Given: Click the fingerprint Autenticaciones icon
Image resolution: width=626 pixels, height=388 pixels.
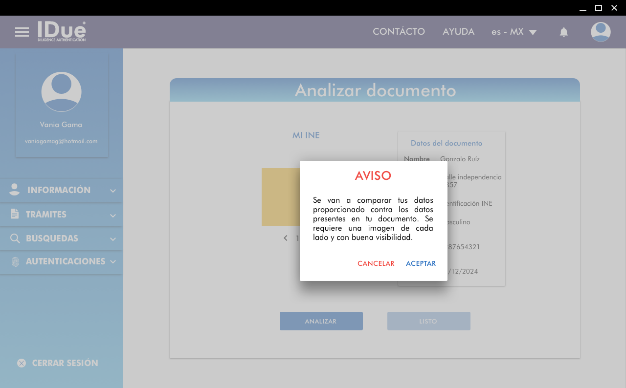Looking at the screenshot, I should click(x=15, y=262).
